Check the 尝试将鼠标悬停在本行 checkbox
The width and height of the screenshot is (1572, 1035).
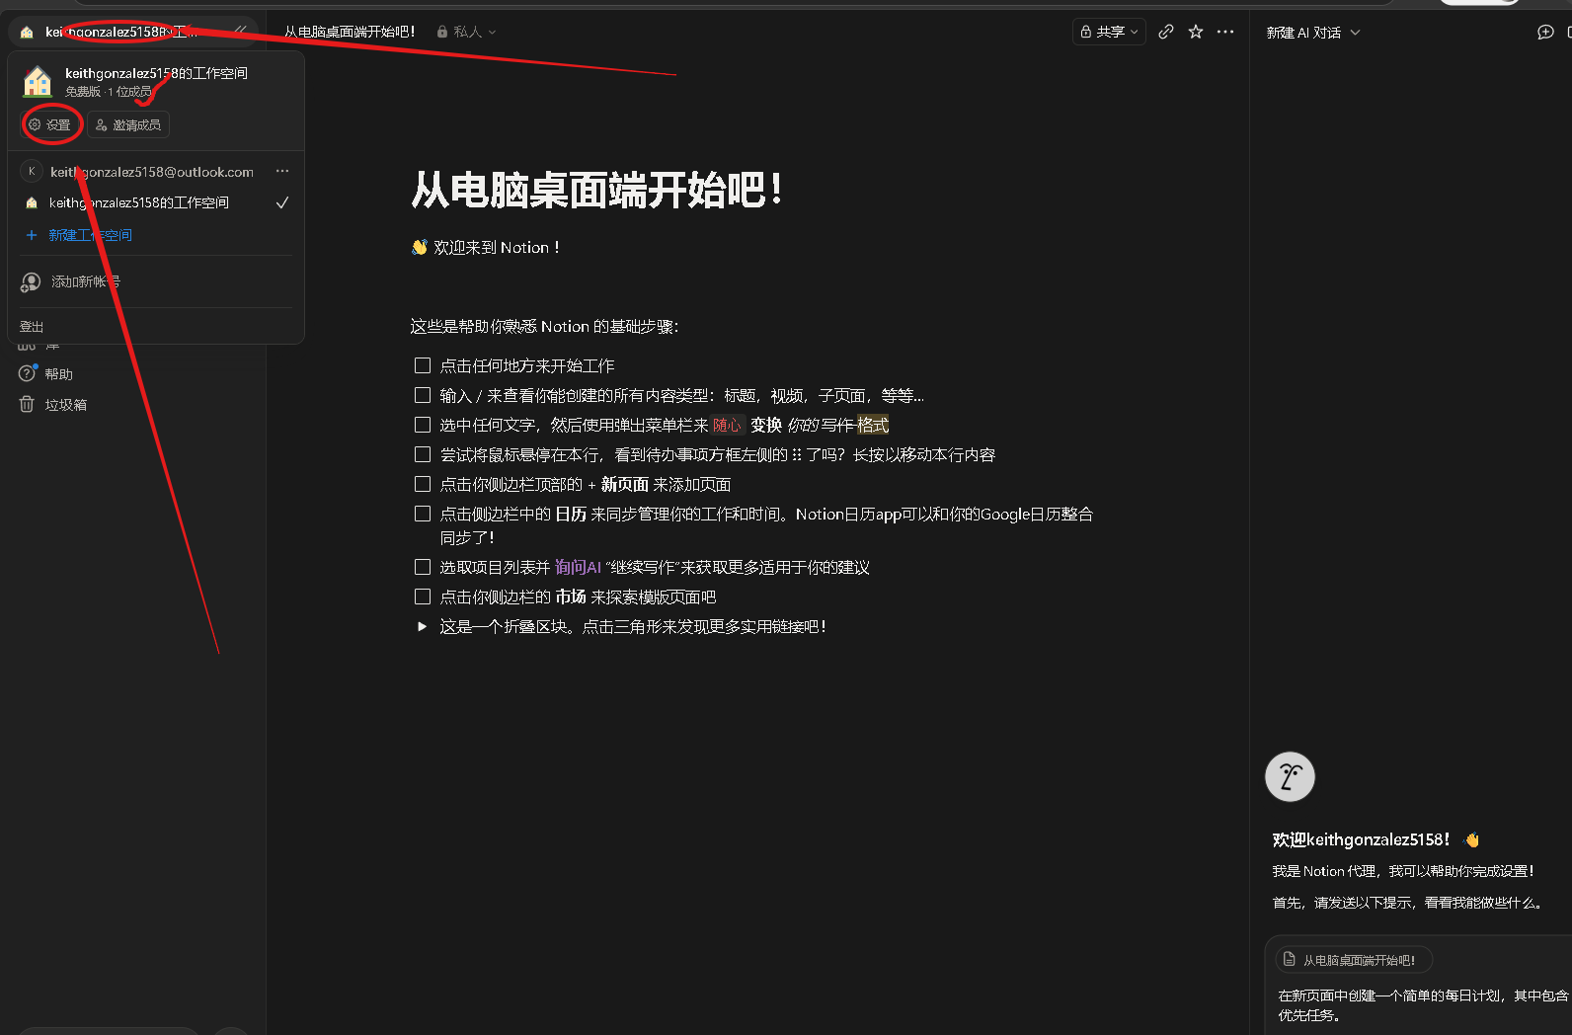pos(423,454)
